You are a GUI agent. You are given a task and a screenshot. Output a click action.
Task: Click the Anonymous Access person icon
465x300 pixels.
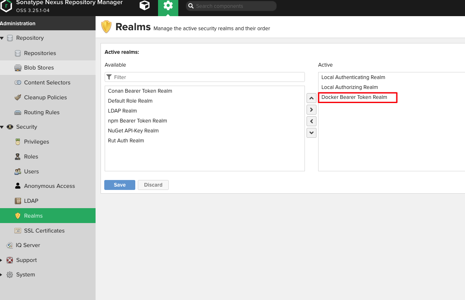18,186
